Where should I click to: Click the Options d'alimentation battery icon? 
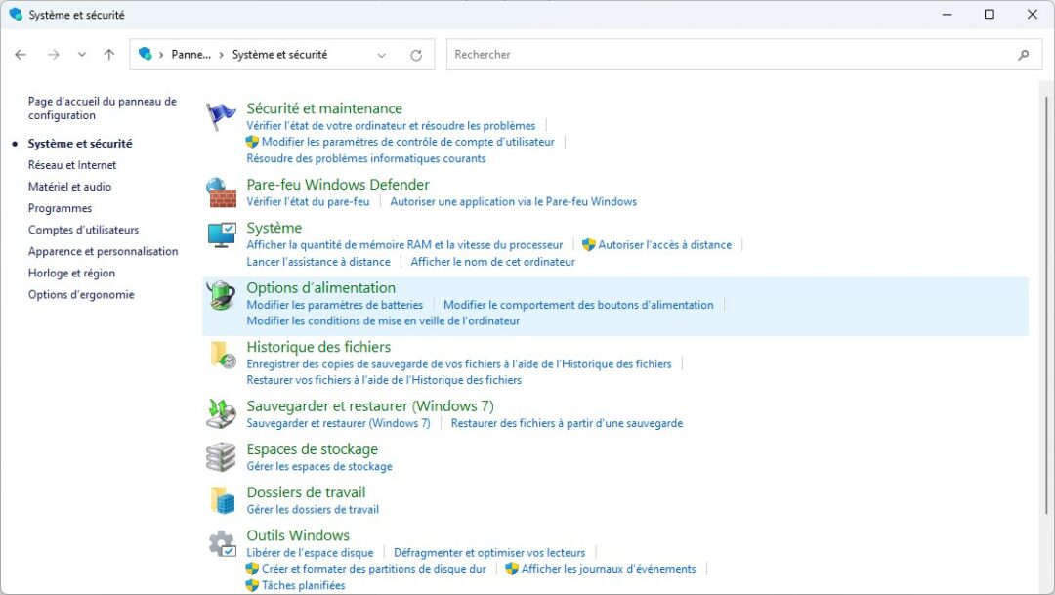click(x=222, y=295)
